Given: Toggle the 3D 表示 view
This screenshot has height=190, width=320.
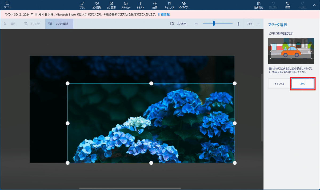Looking at the screenshot, I should 178,24.
